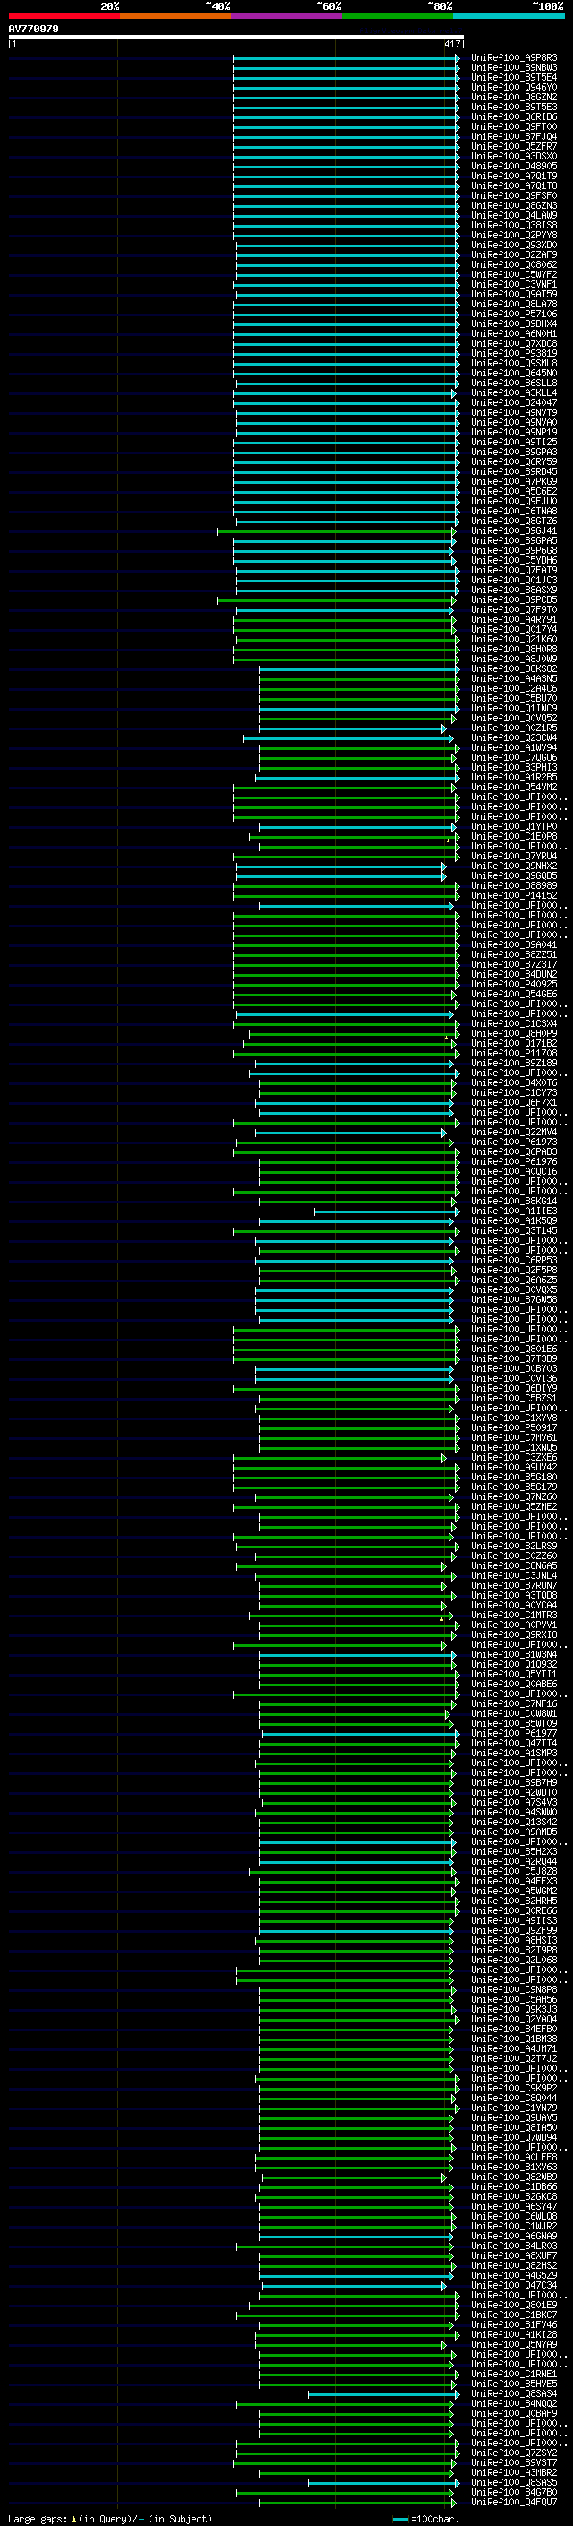Open hit UniRef100_A9P8R3
573x2526 pixels.
514,58
